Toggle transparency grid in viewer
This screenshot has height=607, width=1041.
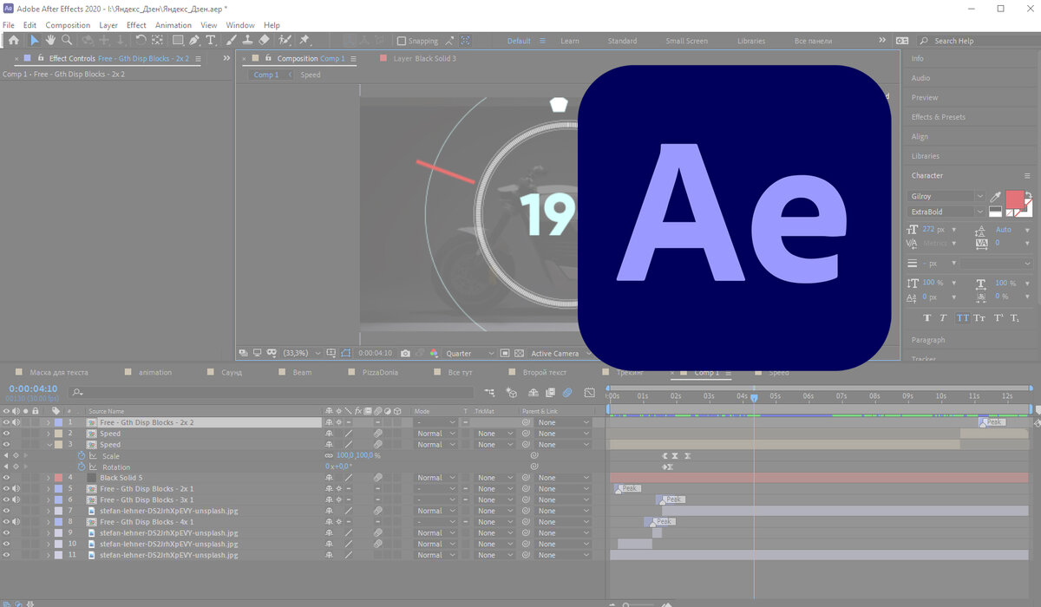pos(519,354)
